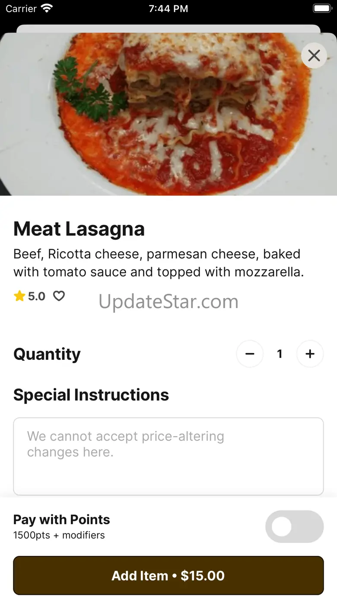Tap the battery indicator in status bar
Image resolution: width=337 pixels, height=600 pixels.
pos(322,8)
